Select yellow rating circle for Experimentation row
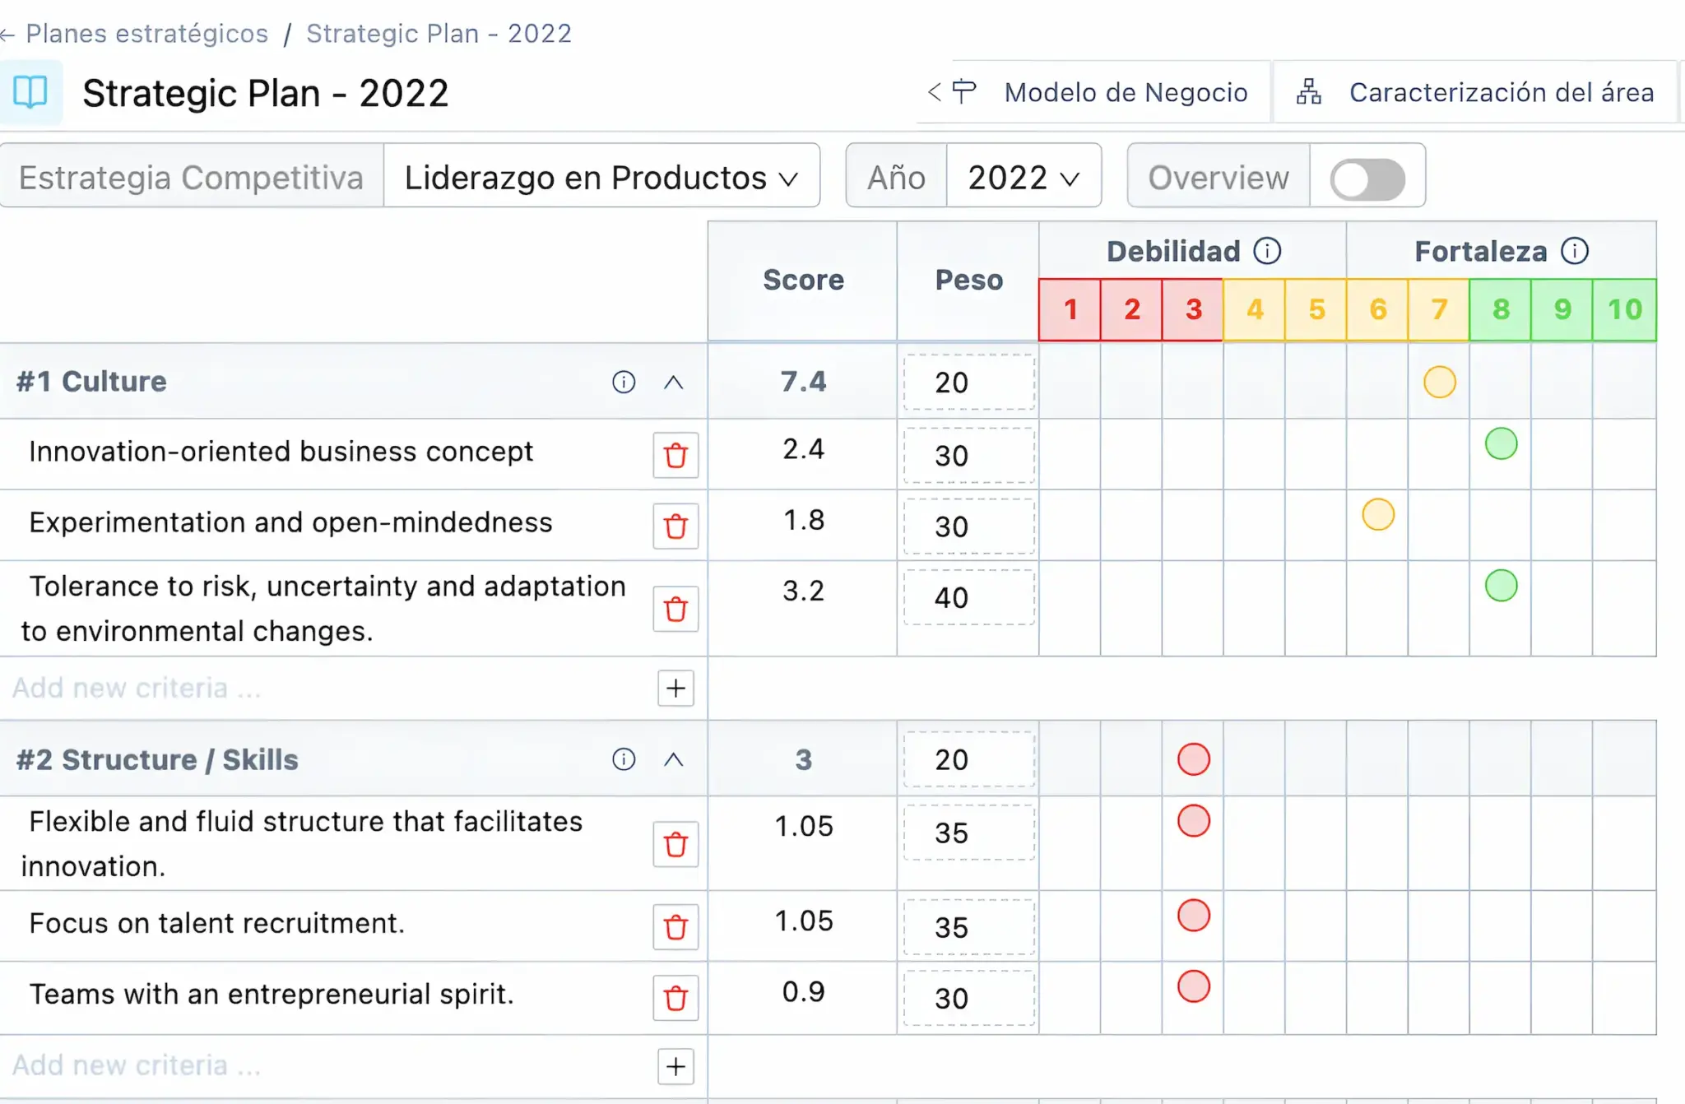 (1378, 515)
